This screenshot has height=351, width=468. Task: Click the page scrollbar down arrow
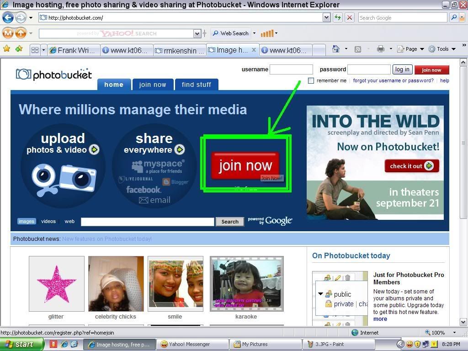(x=463, y=322)
